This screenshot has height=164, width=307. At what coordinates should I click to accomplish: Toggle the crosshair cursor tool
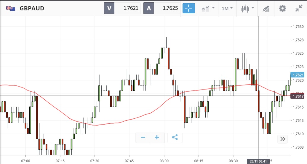click(x=188, y=8)
